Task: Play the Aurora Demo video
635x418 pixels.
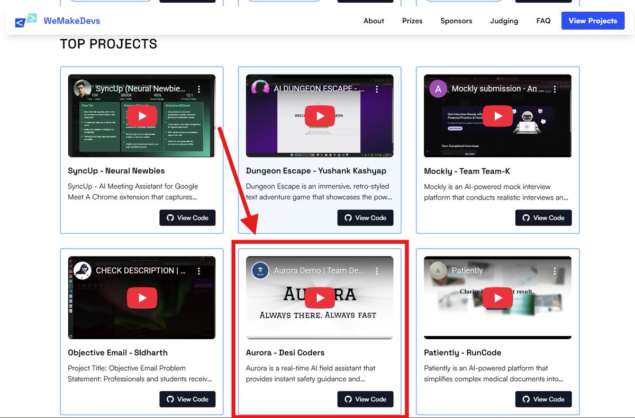Action: (x=320, y=298)
